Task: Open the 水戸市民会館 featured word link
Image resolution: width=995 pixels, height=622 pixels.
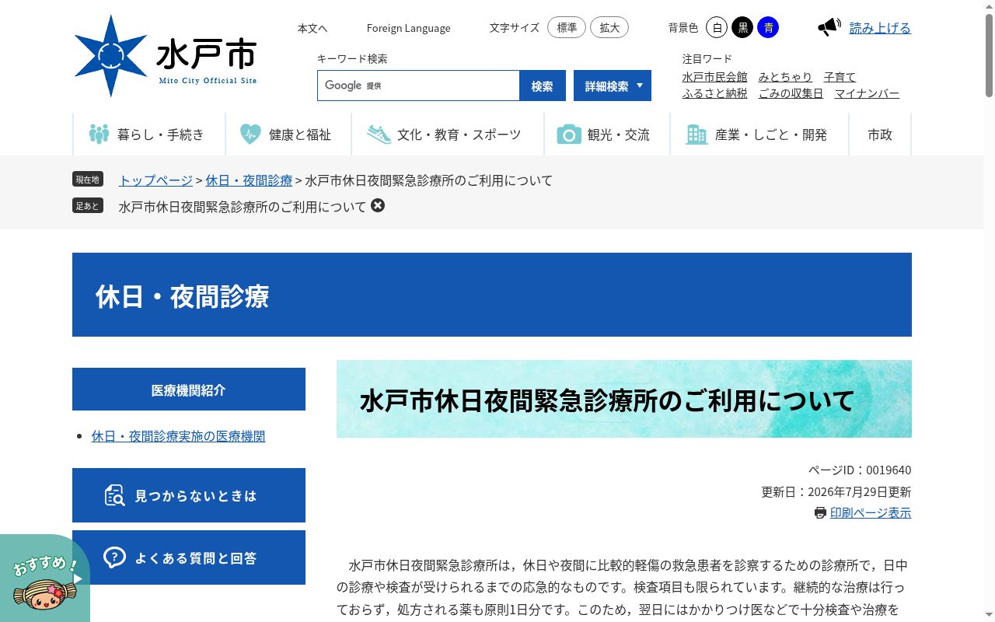Action: pos(714,77)
